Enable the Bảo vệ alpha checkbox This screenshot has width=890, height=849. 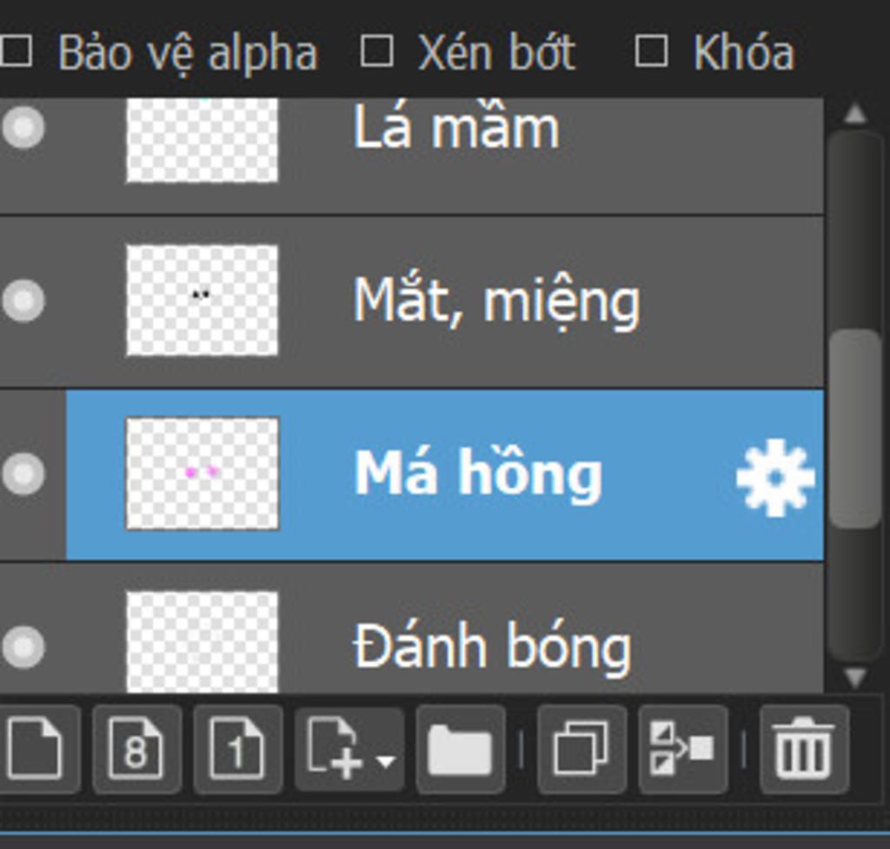click(16, 51)
